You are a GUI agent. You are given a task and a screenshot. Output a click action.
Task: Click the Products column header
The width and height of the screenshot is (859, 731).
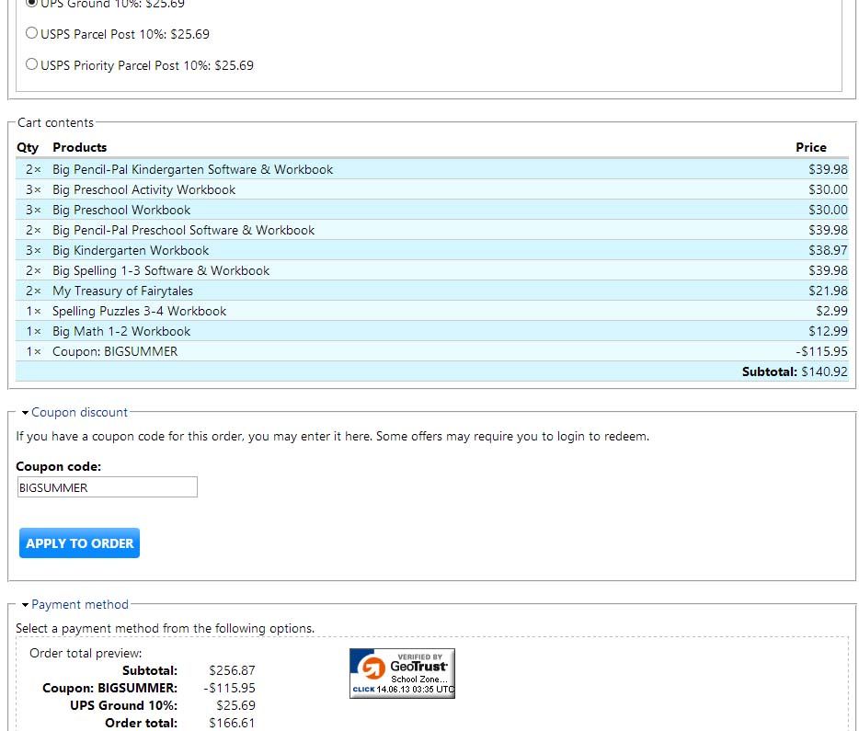80,147
